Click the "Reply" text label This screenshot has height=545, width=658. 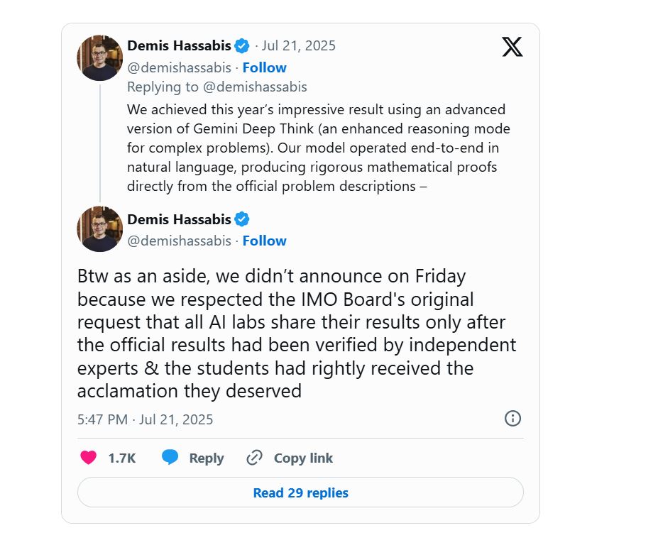206,458
